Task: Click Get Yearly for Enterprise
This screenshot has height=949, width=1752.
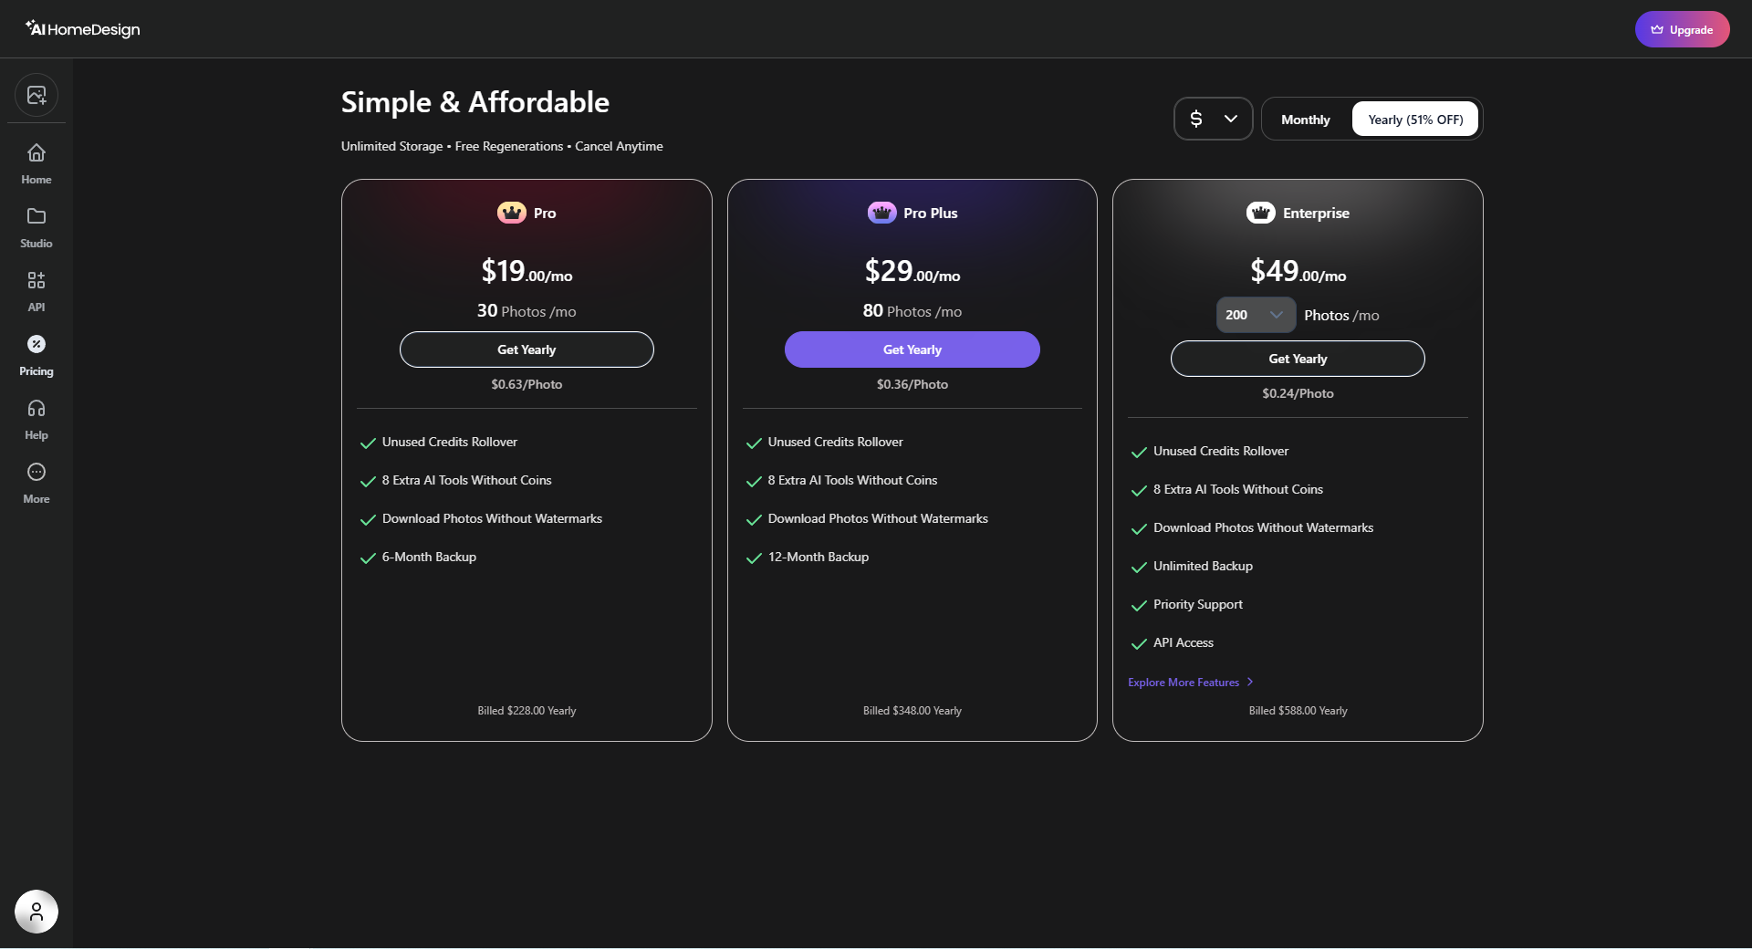Action: (x=1298, y=359)
